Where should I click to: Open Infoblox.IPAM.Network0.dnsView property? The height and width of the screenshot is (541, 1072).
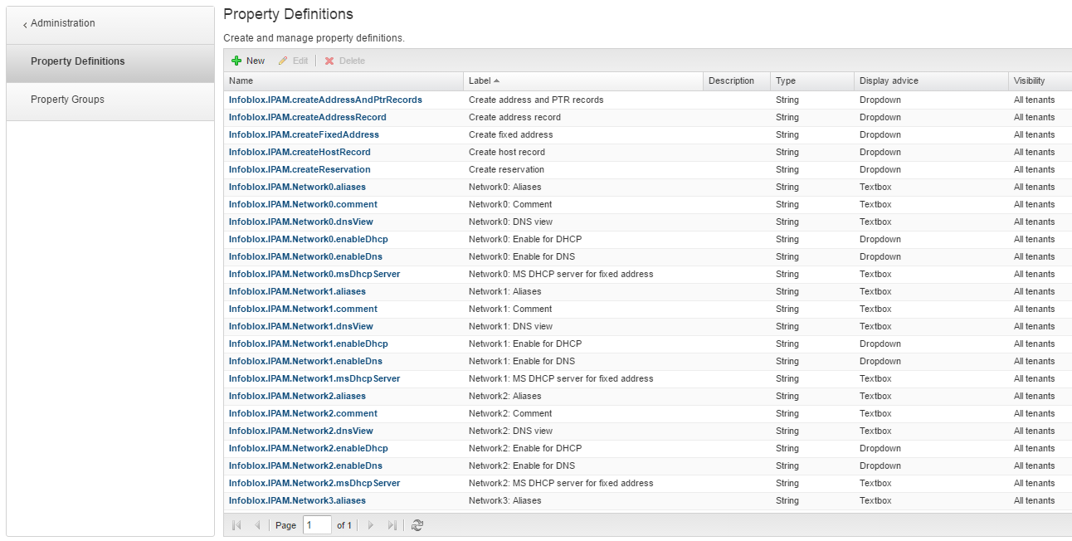pos(301,222)
